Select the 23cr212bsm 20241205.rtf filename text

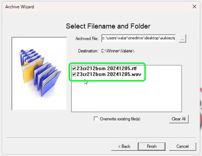pyautogui.click(x=107, y=68)
